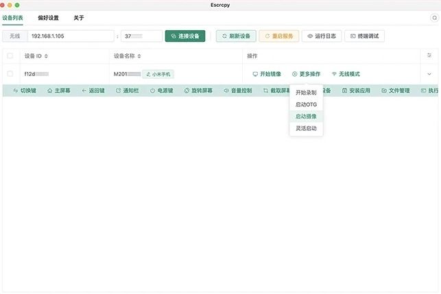Sort by 设备名称 column
This screenshot has height=294, width=441.
click(x=139, y=56)
